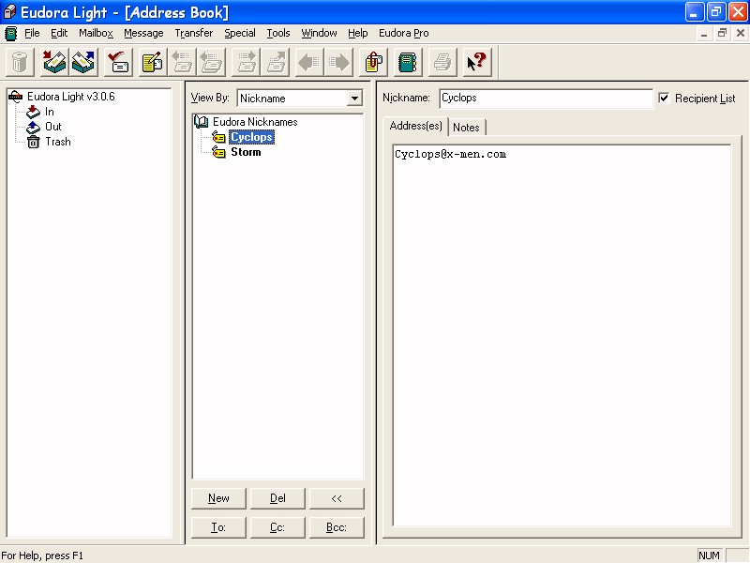Click the Next message arrow icon
The height and width of the screenshot is (563, 750).
coord(338,62)
